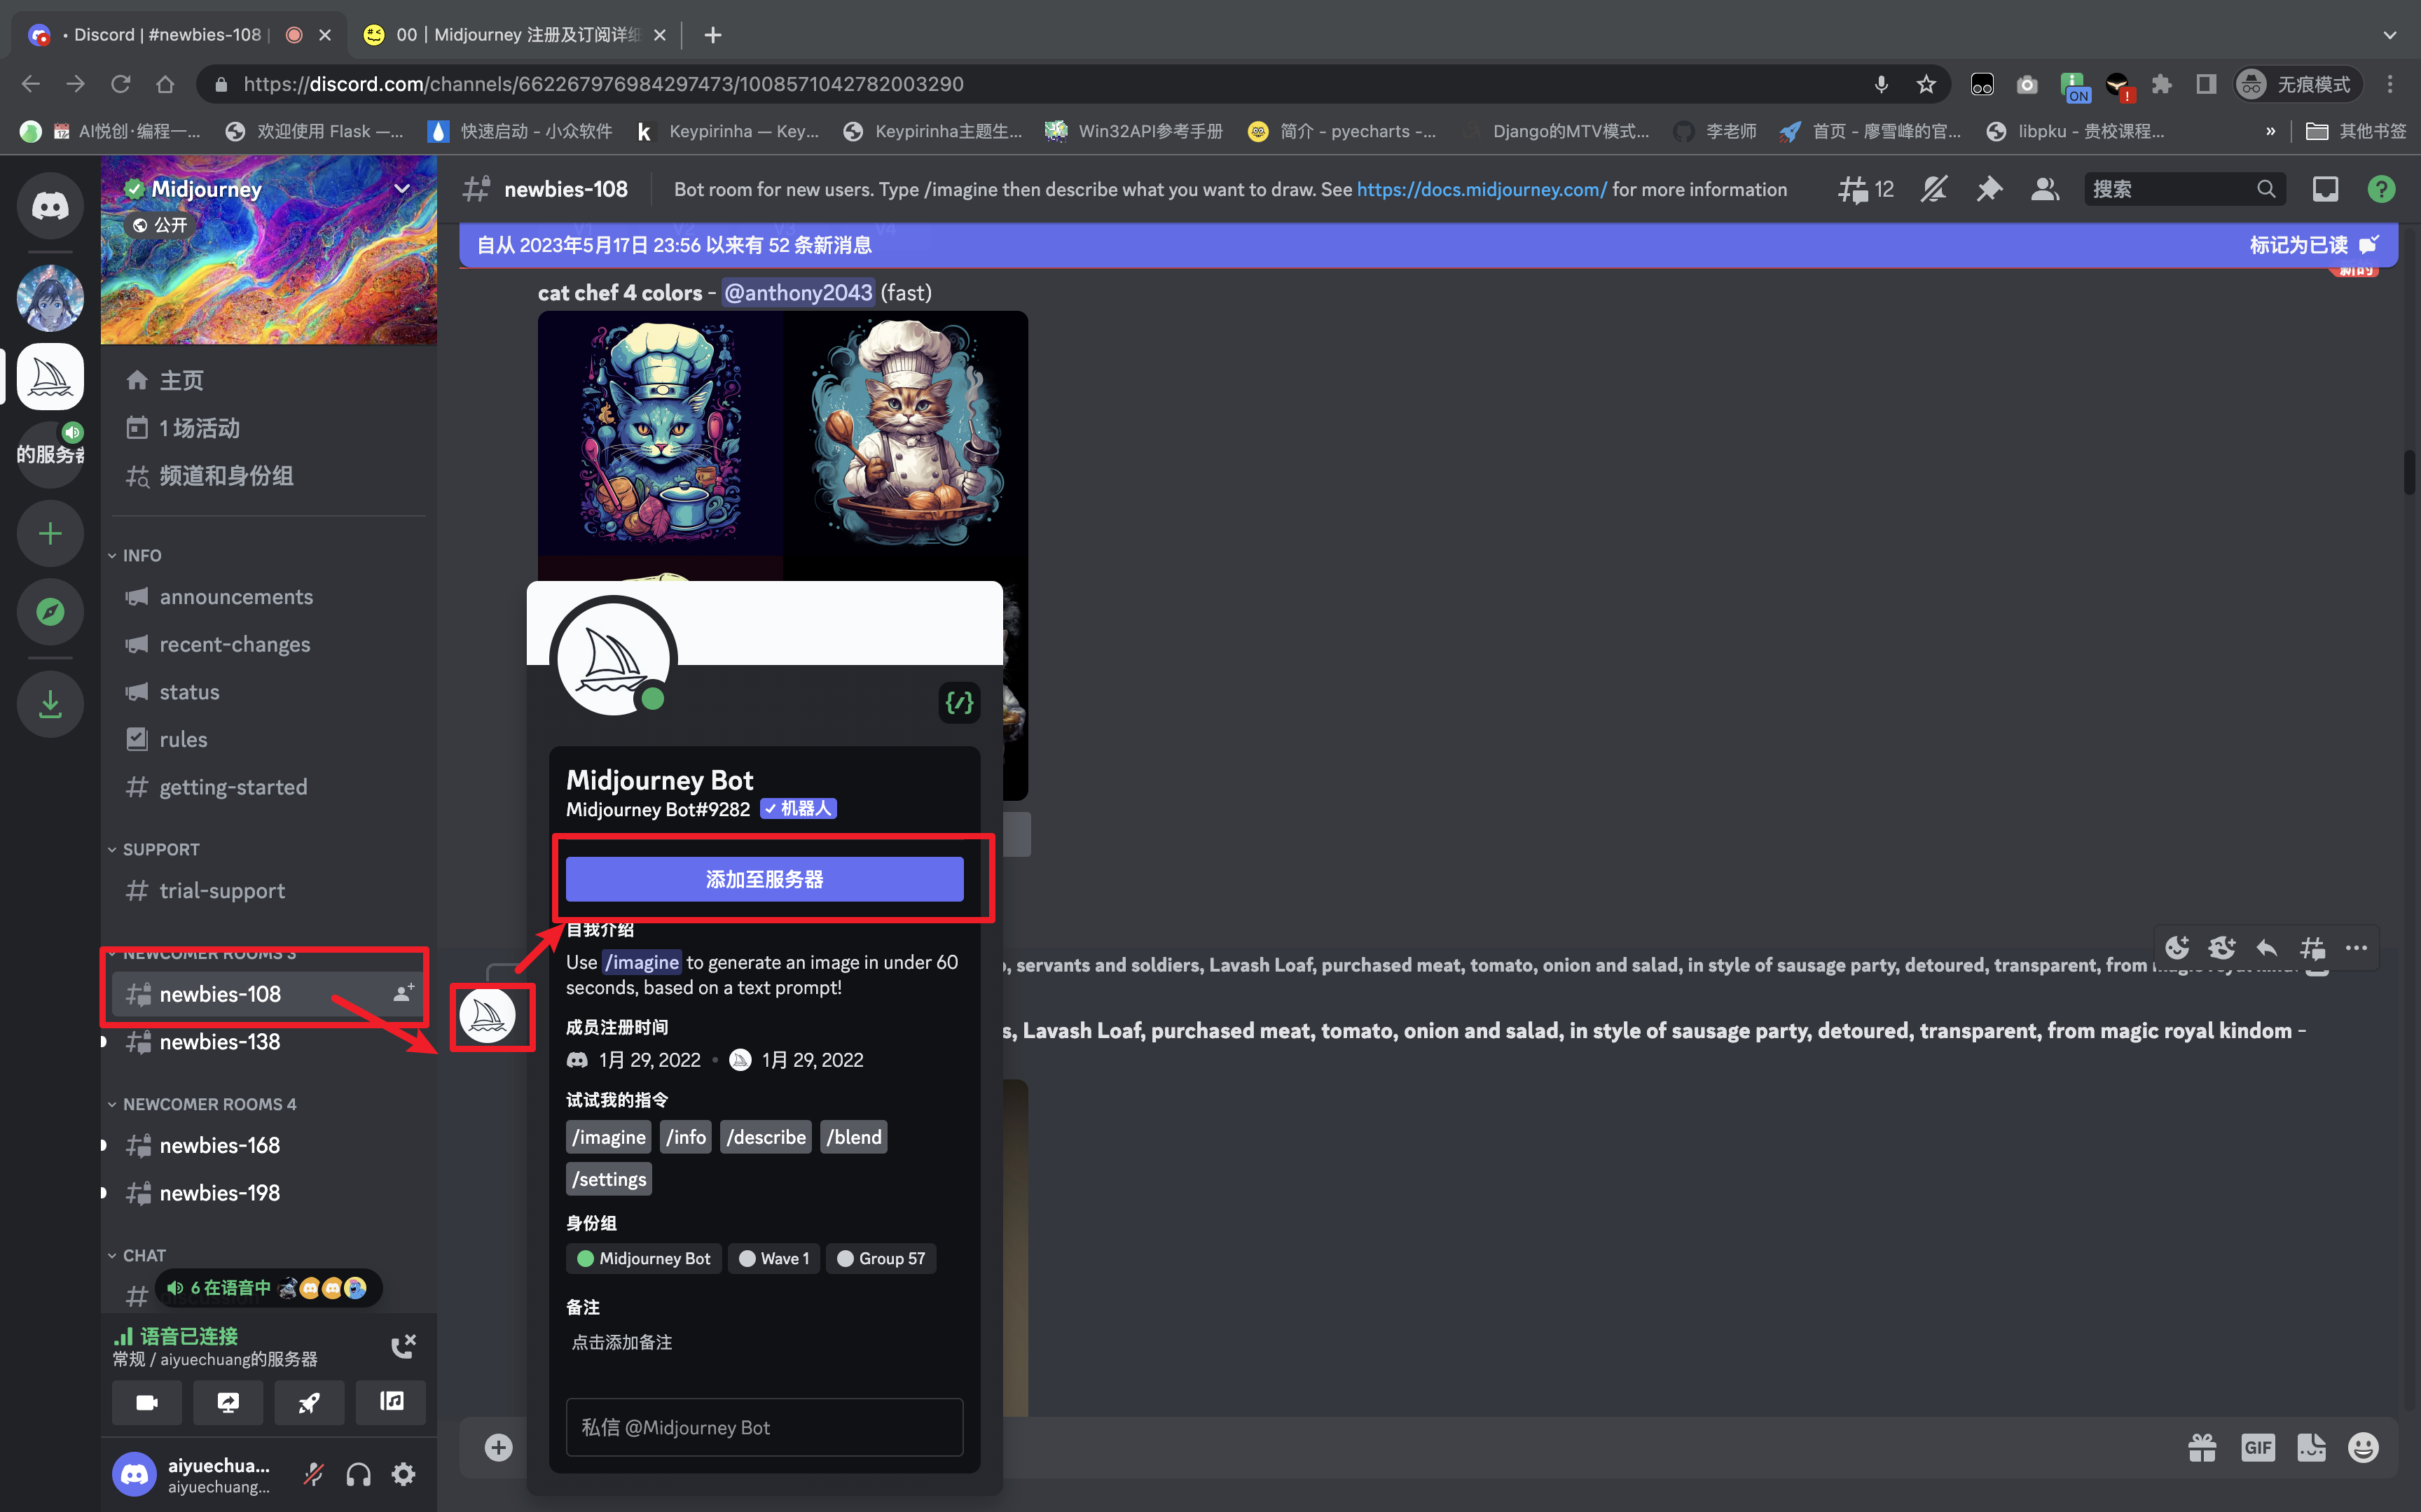The width and height of the screenshot is (2421, 1512).
Task: Click the 私信 @Midjourney Bot message field
Action: click(x=764, y=1427)
